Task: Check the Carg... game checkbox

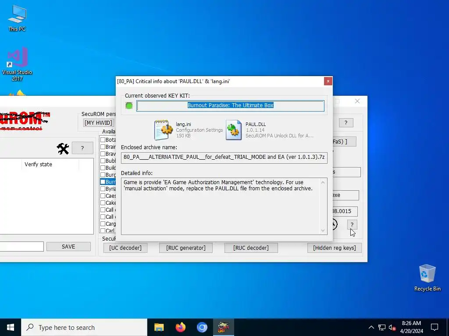Action: point(103,224)
